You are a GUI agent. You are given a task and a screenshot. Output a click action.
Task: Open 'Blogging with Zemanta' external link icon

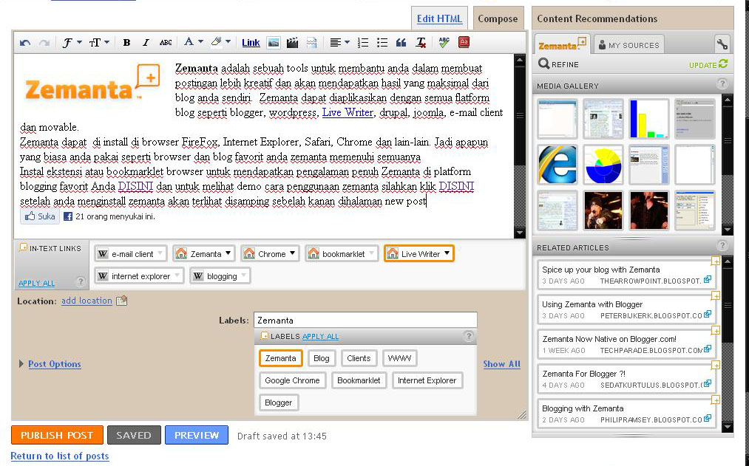pyautogui.click(x=708, y=418)
